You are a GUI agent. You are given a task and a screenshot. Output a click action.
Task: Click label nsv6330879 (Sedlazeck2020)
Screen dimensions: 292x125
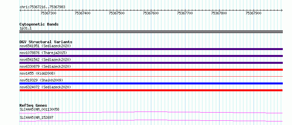45,66
